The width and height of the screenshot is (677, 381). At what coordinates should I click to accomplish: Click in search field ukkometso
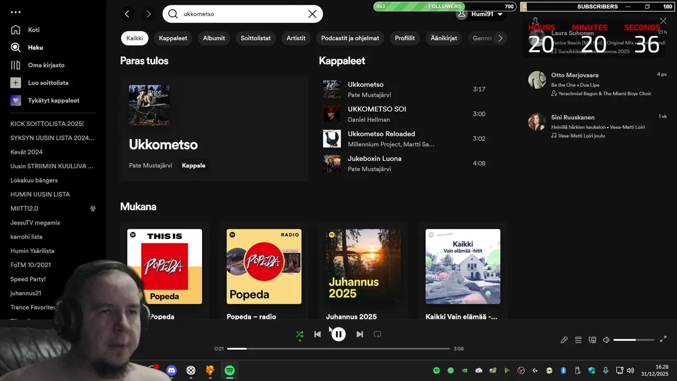tap(243, 14)
